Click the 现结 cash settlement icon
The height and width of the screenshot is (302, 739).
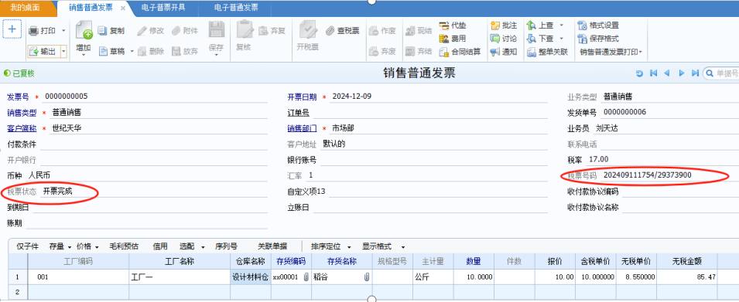409,31
